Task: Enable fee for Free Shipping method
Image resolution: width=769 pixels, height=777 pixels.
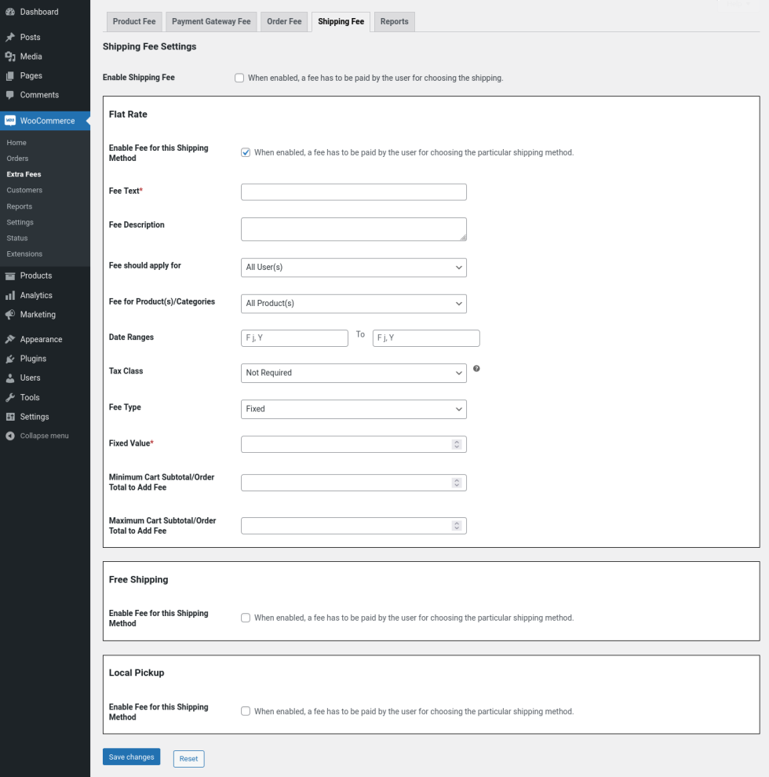Action: pos(246,618)
